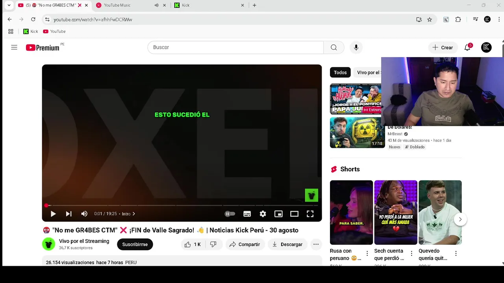Open options for Rusa con peruano short
This screenshot has height=283, width=504.
tap(367, 254)
